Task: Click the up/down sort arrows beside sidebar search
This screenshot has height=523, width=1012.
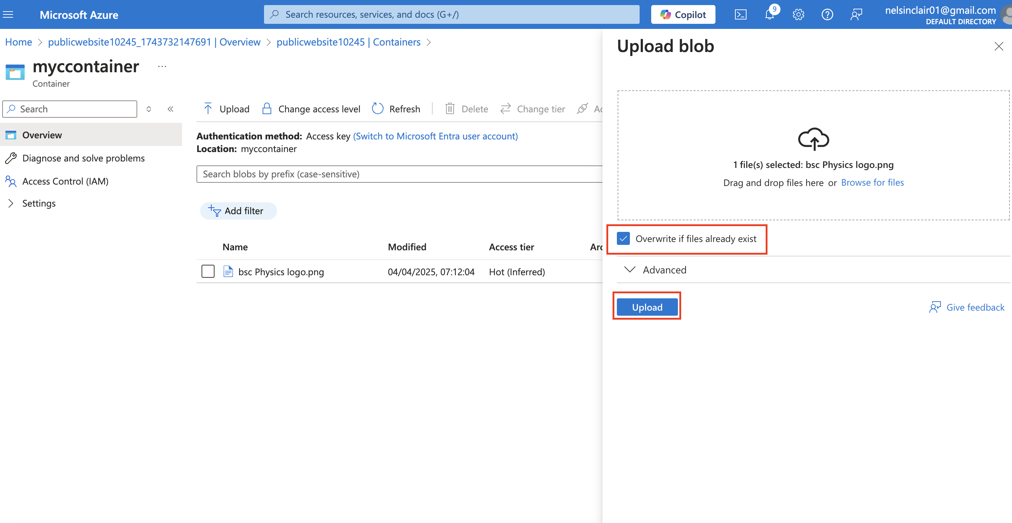Action: 148,109
